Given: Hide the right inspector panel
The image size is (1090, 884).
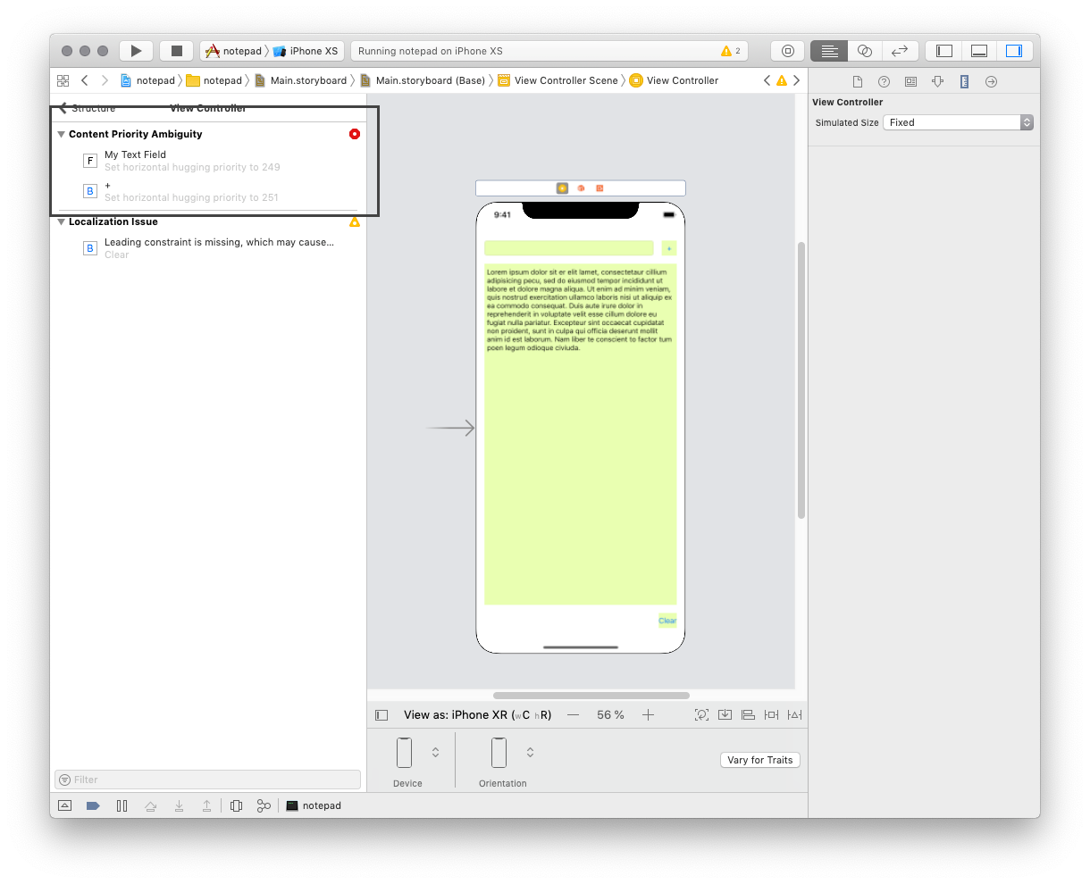Looking at the screenshot, I should 1013,51.
